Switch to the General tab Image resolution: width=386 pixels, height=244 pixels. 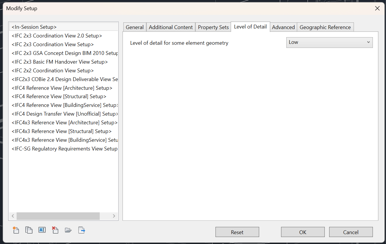135,27
